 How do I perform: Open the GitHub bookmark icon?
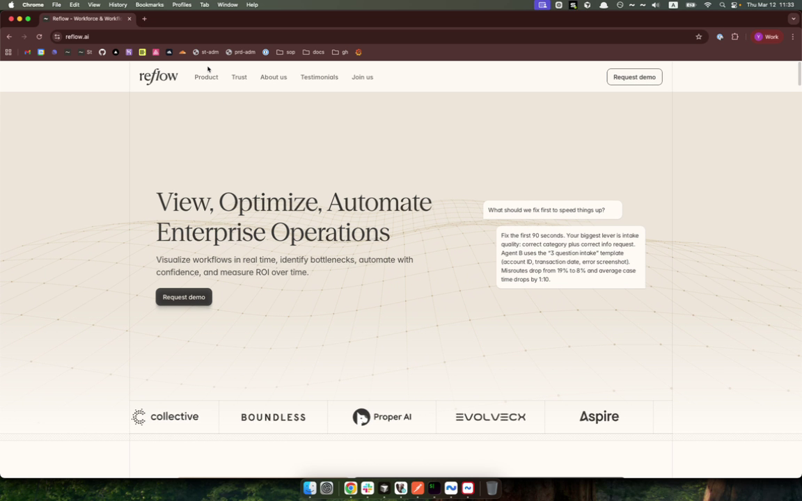[102, 52]
